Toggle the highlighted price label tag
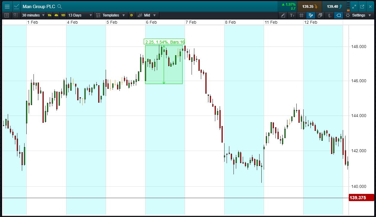Screen dimensions: 376x217 (339, 15)
